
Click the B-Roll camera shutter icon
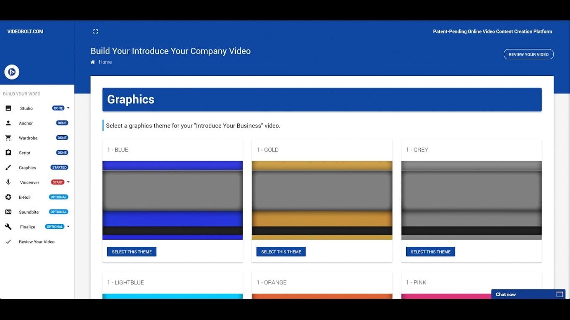(8, 197)
